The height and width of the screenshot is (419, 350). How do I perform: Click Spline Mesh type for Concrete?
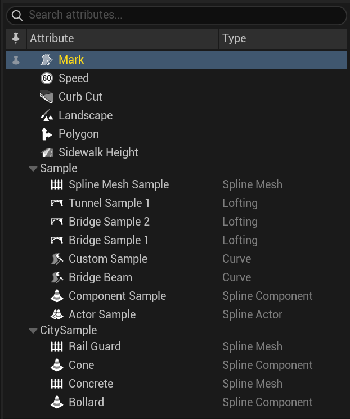pyautogui.click(x=253, y=384)
